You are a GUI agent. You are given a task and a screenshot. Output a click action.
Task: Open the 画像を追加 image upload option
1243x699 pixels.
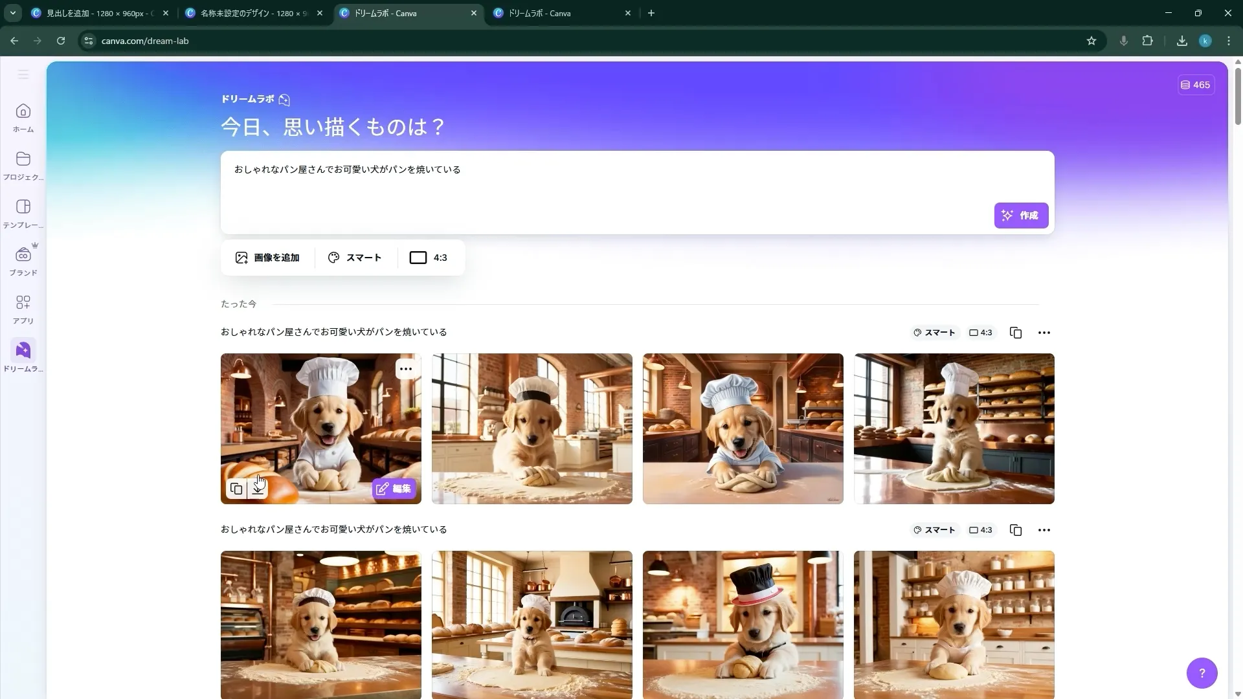[x=267, y=257]
